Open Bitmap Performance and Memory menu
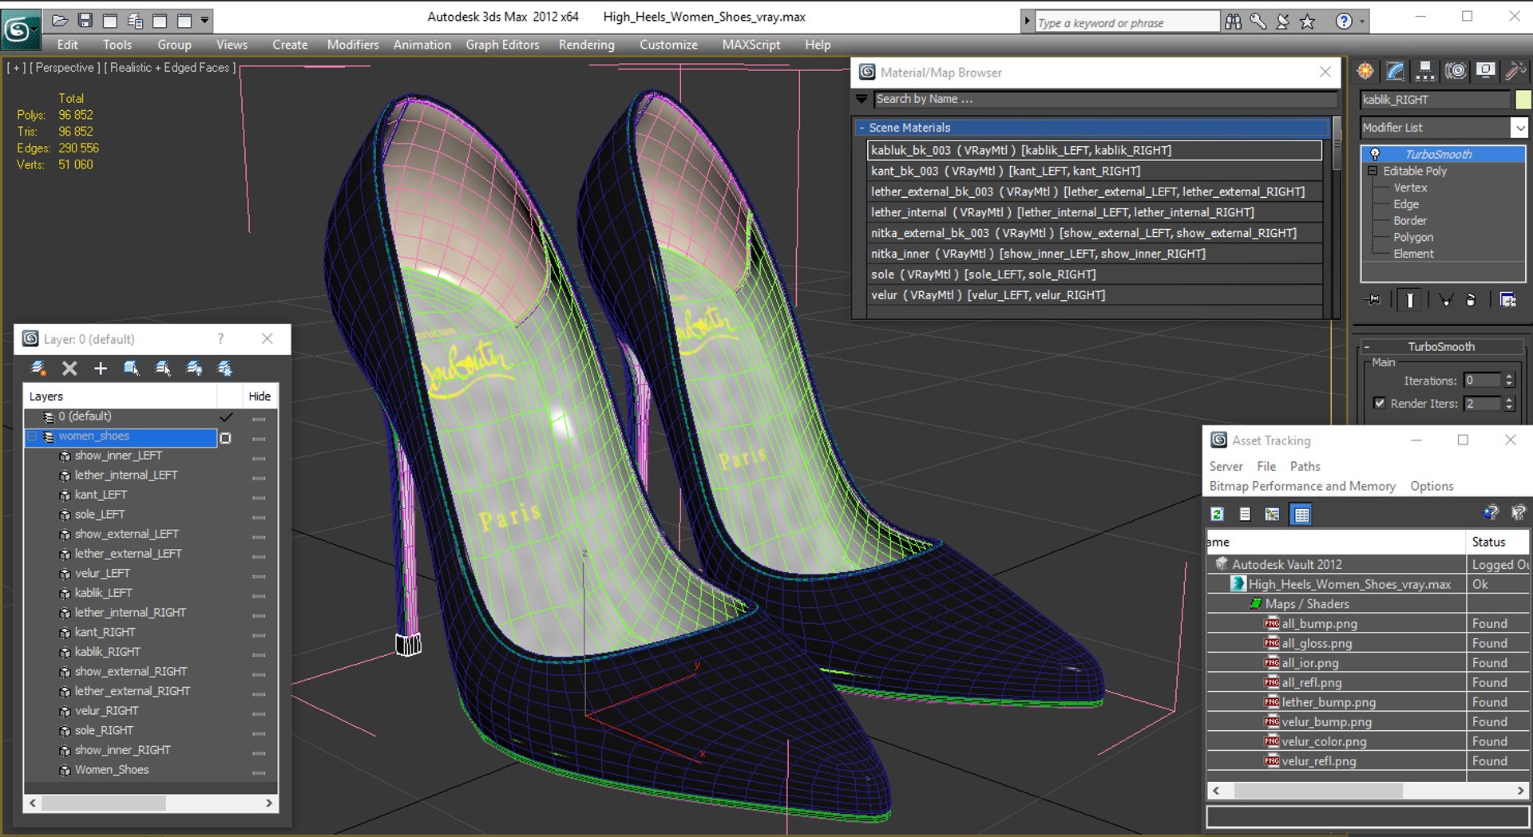1533x837 pixels. [1302, 486]
